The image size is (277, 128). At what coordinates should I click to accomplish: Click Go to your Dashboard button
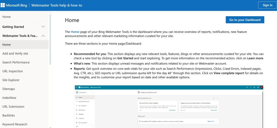tap(245, 20)
